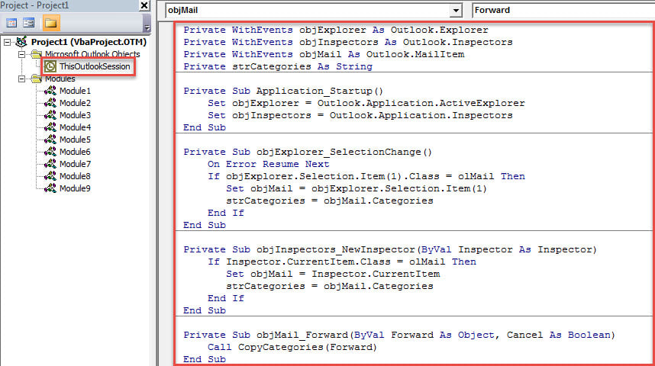The height and width of the screenshot is (366, 655).
Task: Collapse the Microsoft Outlook Objects folder
Action: click(23, 54)
